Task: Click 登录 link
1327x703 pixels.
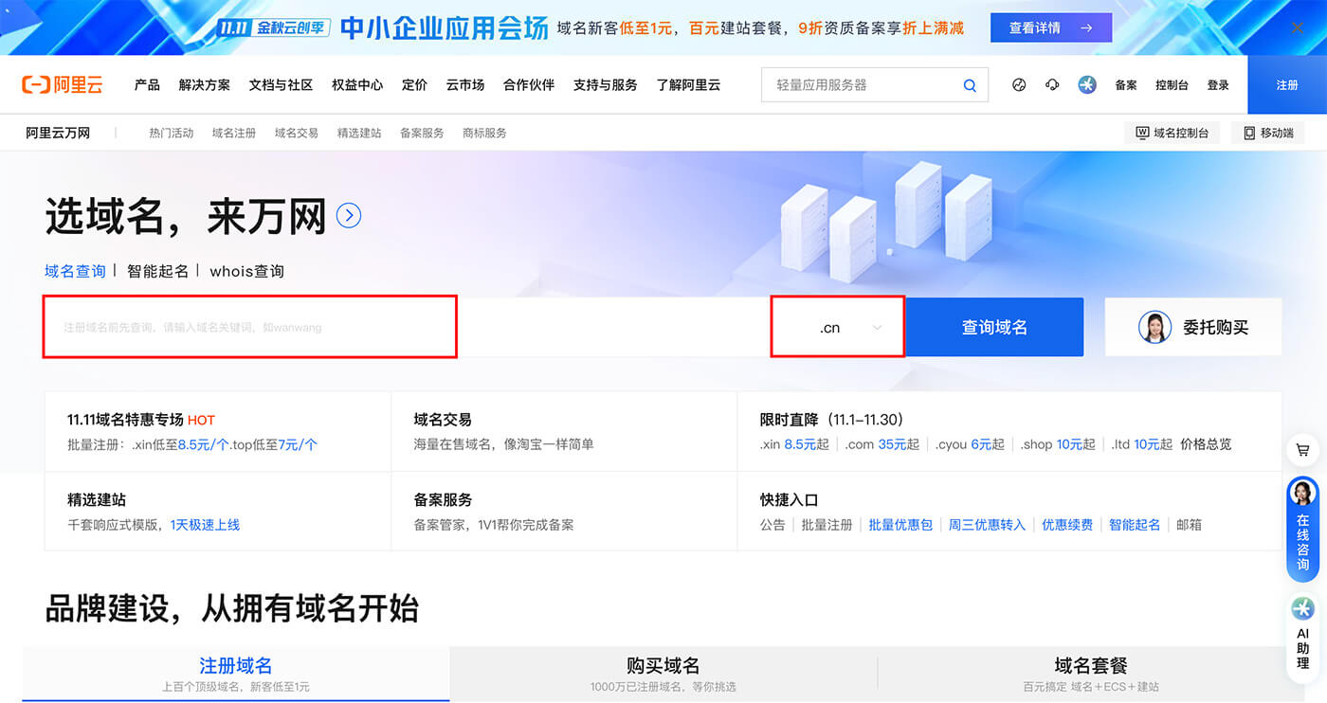Action: coord(1218,85)
